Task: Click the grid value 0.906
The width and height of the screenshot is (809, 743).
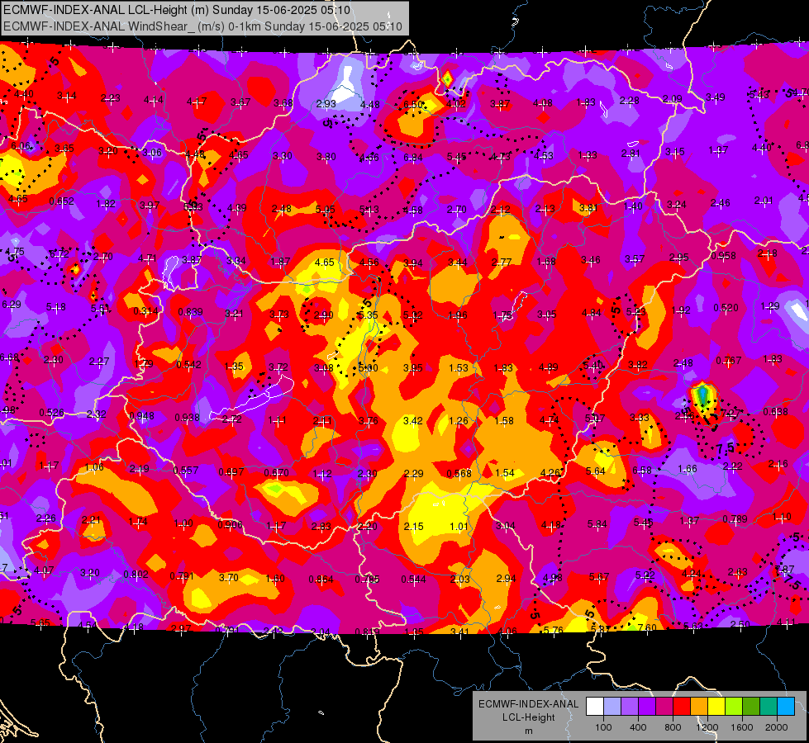Action: [230, 525]
